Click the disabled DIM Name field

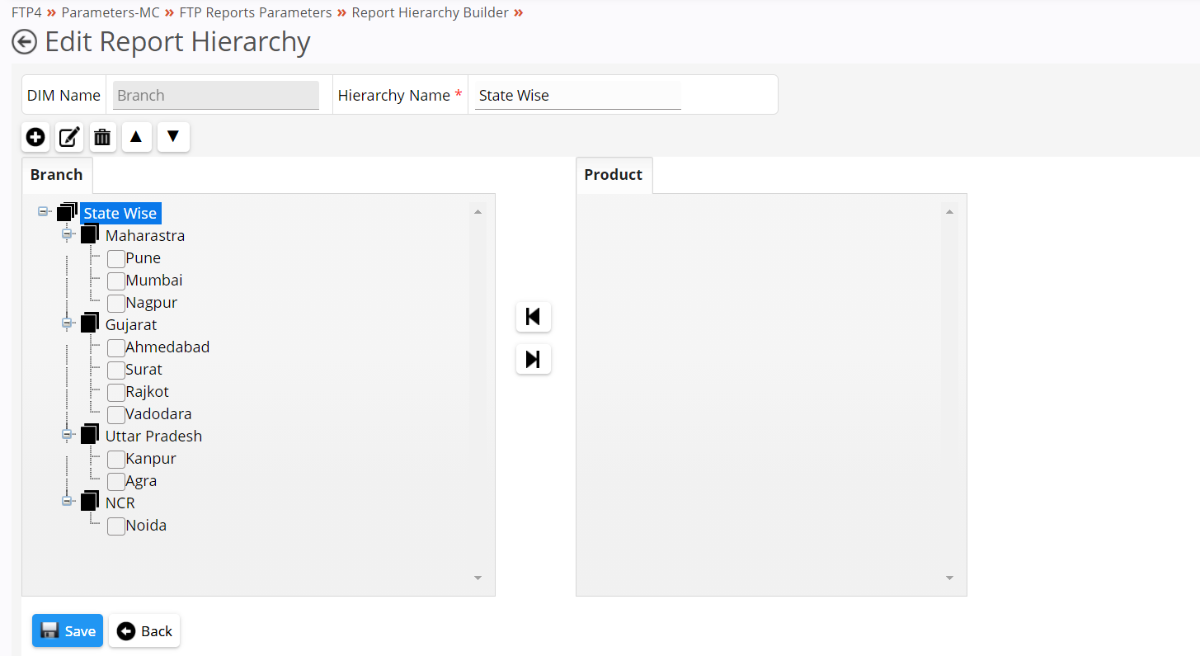[x=215, y=95]
